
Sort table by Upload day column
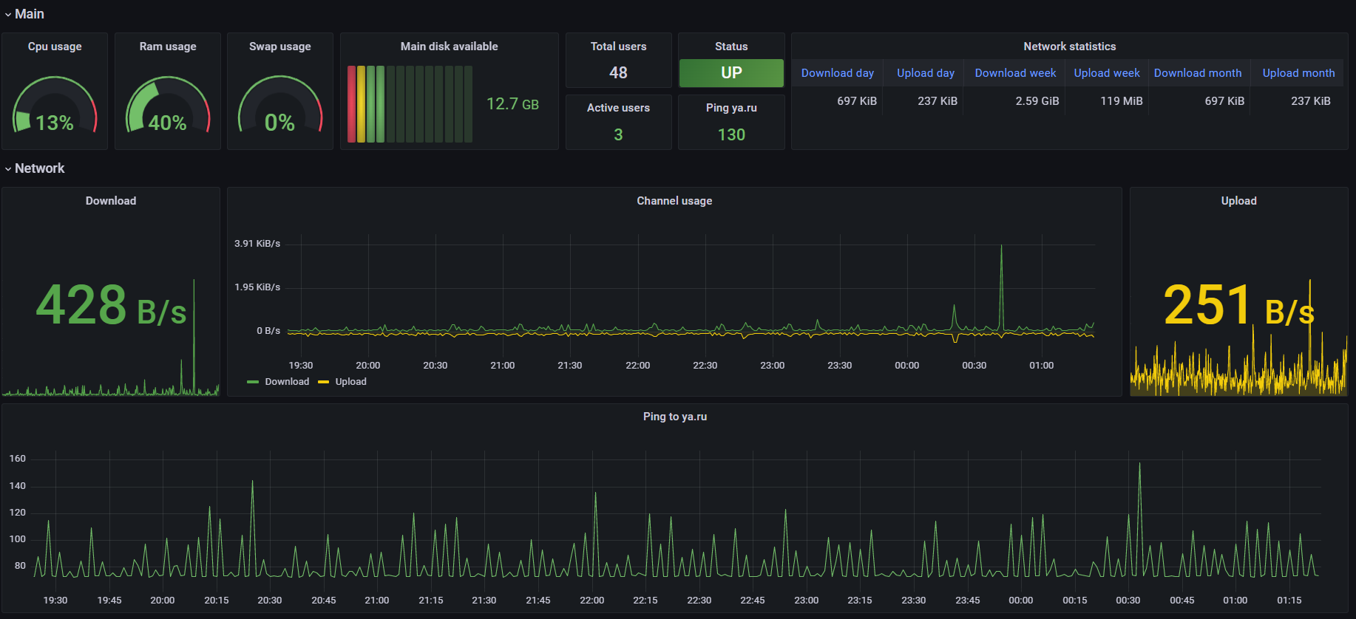[926, 73]
